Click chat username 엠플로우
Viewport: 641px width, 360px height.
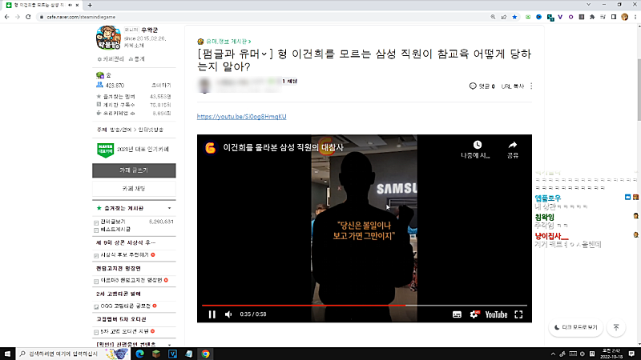(x=548, y=198)
